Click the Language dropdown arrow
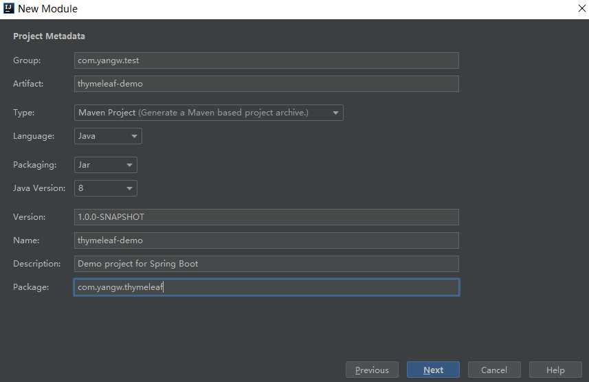The height and width of the screenshot is (382, 589). tap(134, 136)
